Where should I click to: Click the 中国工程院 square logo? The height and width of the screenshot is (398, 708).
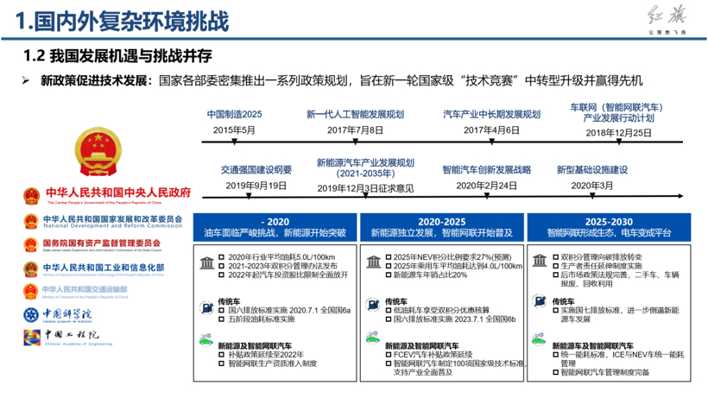pos(32,338)
